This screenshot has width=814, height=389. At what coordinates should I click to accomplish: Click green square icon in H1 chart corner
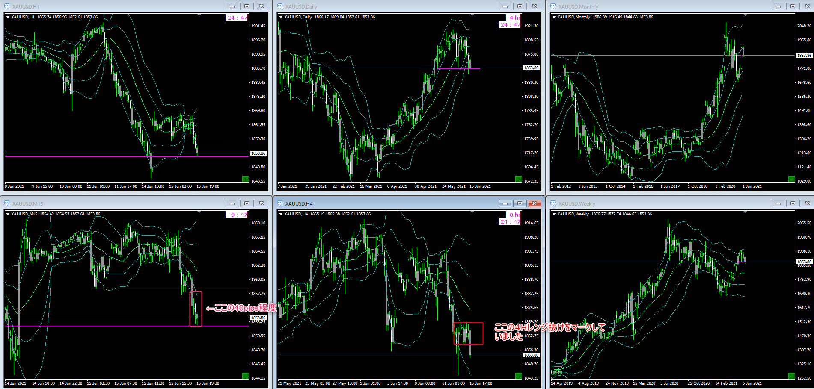(245, 179)
